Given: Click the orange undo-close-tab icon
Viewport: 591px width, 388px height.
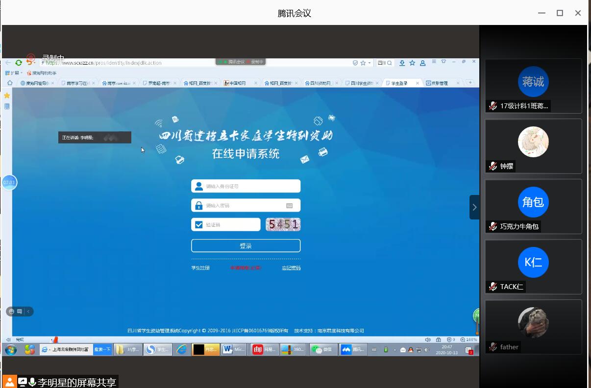Looking at the screenshot, I should coord(30,63).
